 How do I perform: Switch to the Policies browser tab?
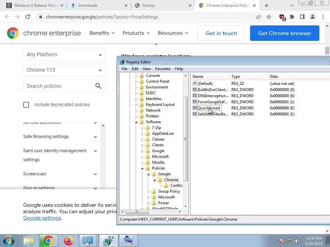click(163, 5)
